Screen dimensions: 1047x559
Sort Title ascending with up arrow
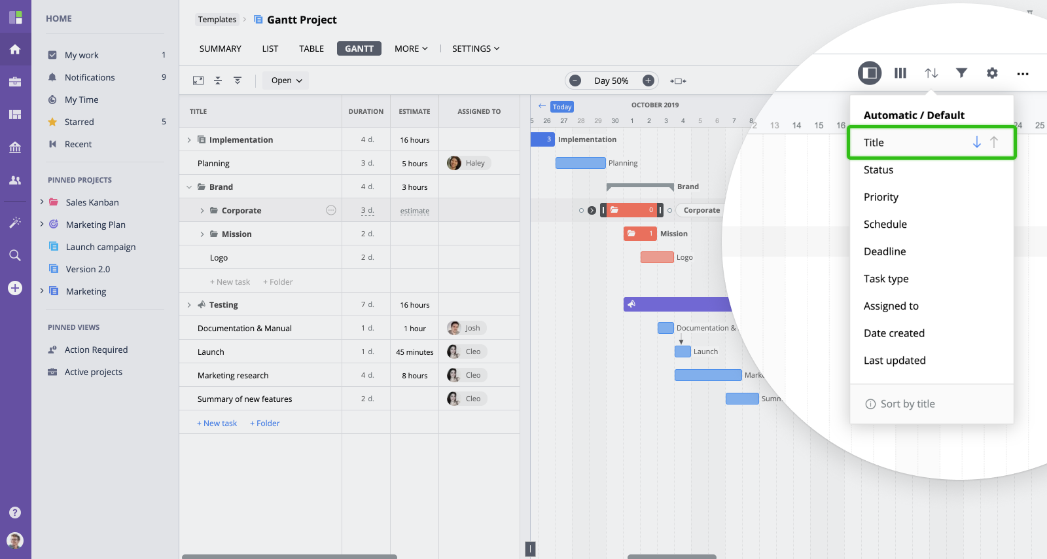pos(994,142)
